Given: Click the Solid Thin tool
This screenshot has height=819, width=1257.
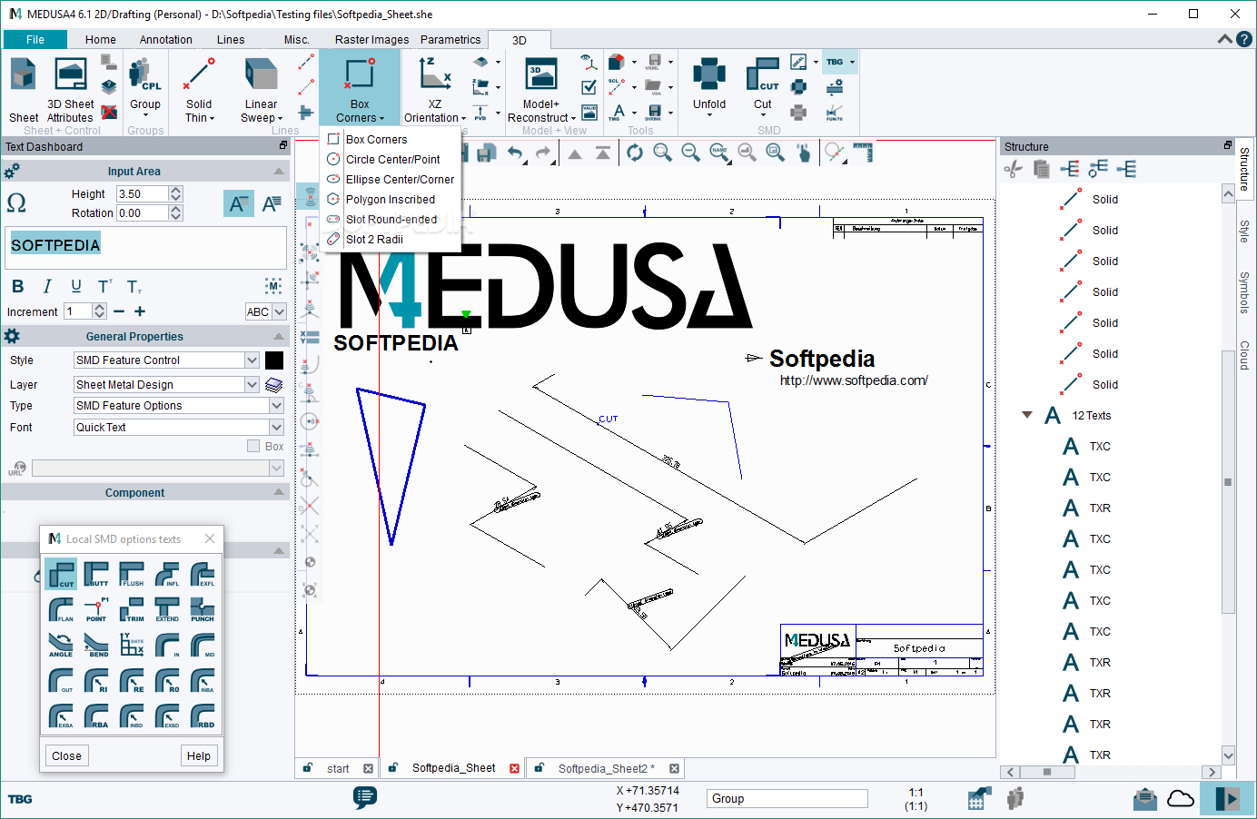Looking at the screenshot, I should (x=199, y=90).
